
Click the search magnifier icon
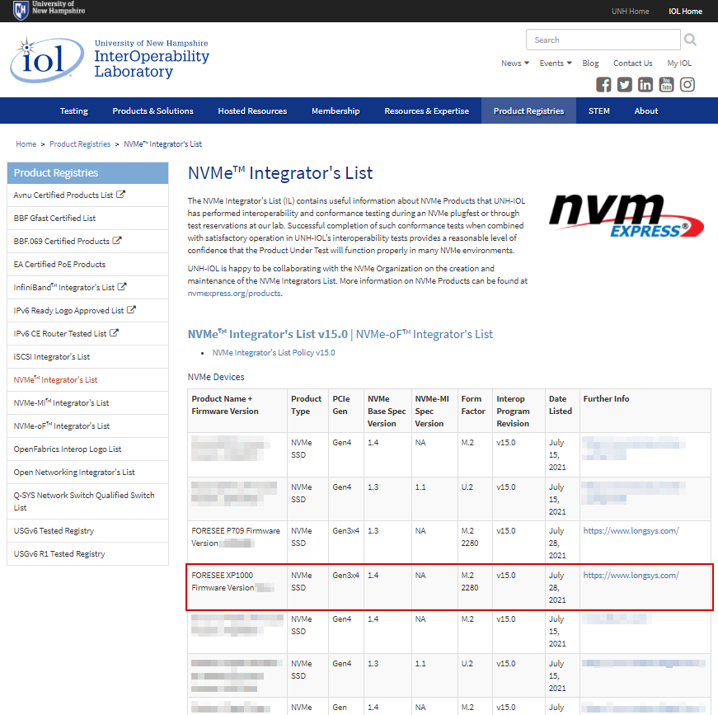coord(690,40)
